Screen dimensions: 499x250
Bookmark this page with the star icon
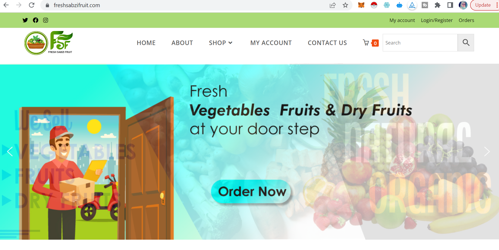(x=345, y=5)
